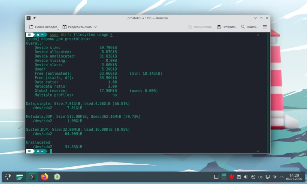Viewport: 307px width, 184px height.
Task: Open the clipboard tray icon
Action: click(239, 177)
